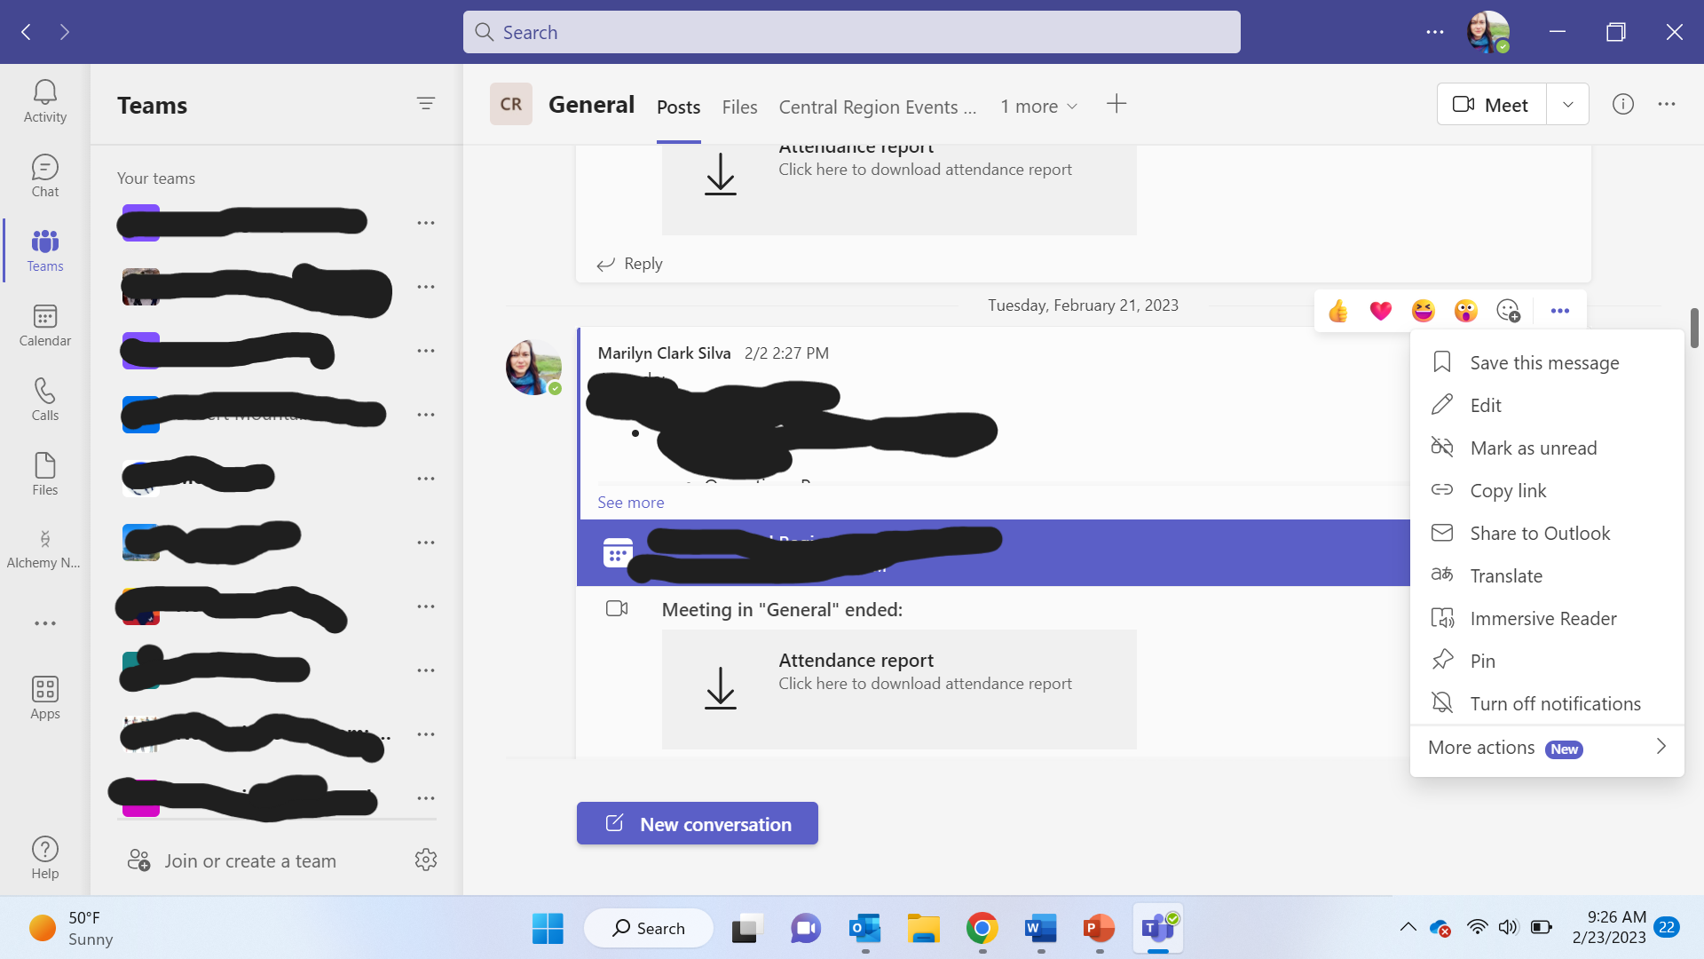
Task: Switch to the Files tab
Action: click(x=739, y=107)
